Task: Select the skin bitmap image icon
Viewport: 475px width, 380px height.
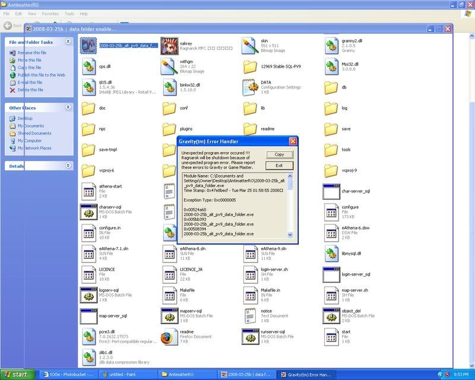Action: click(250, 45)
